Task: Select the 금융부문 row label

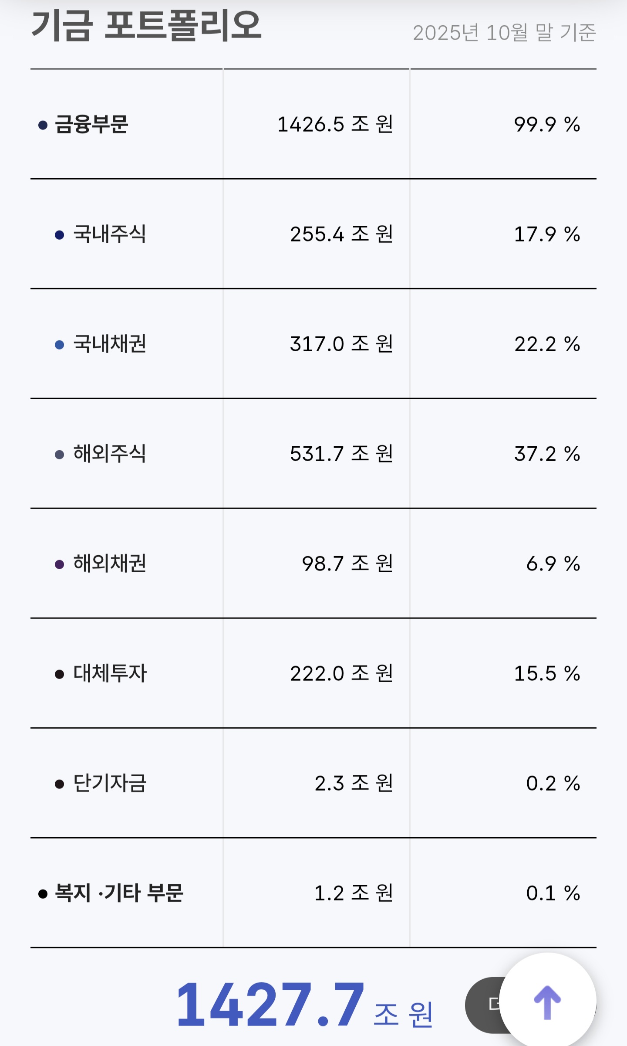Action: (x=91, y=125)
